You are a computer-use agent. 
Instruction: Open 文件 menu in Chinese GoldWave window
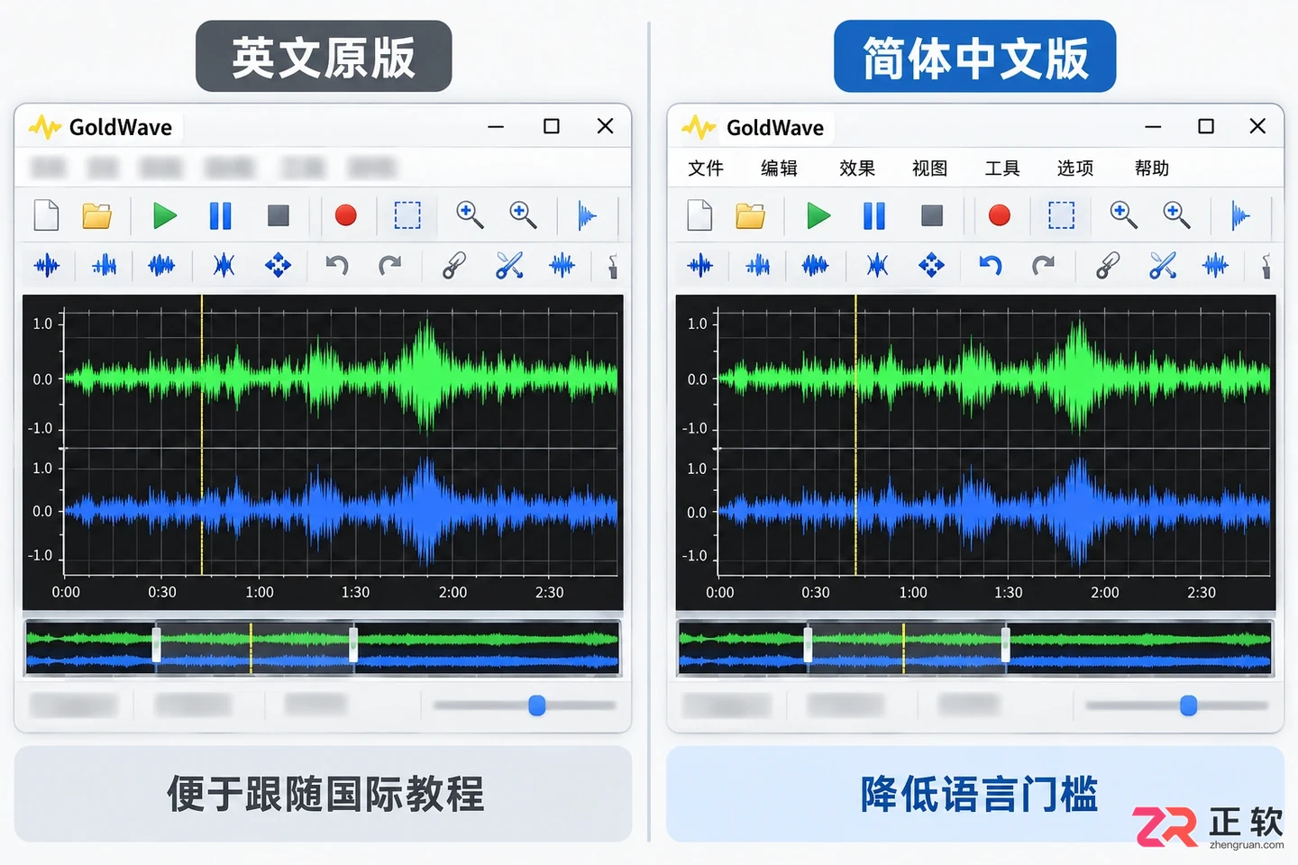706,168
